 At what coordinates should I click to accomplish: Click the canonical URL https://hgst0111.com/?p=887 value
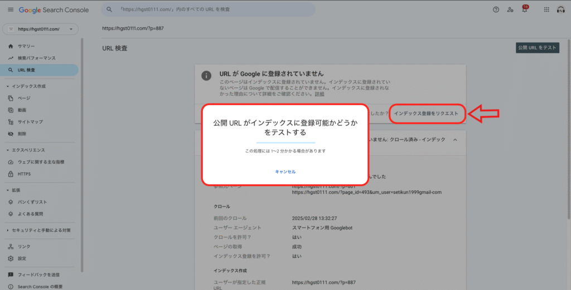[x=323, y=282]
